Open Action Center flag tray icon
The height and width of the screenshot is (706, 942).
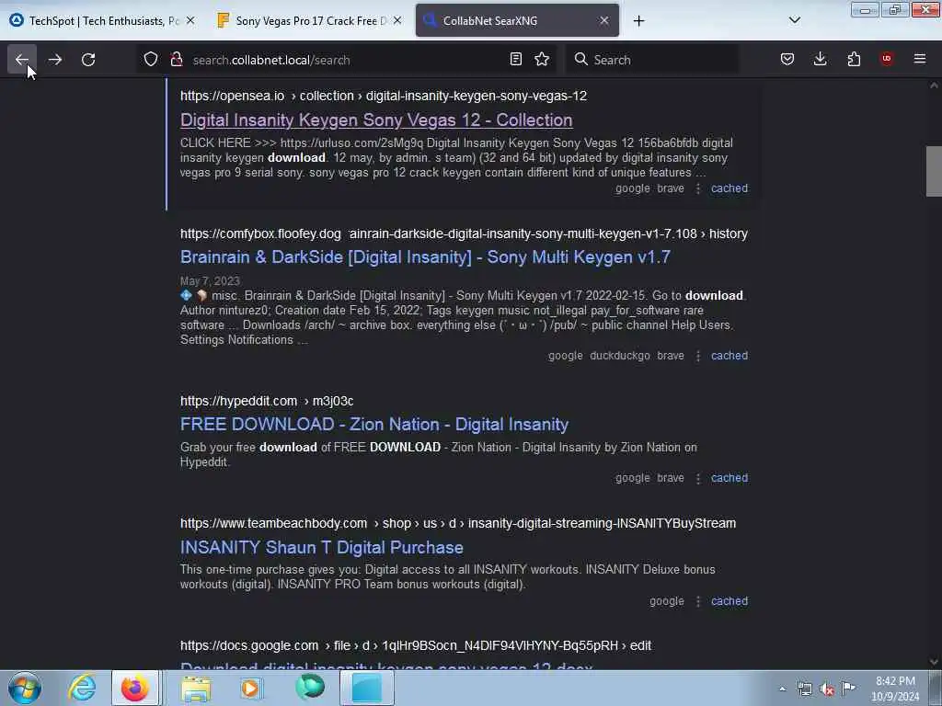click(x=848, y=689)
